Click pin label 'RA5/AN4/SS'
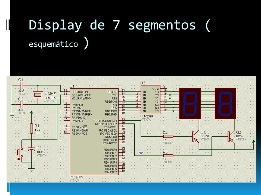The image size is (261, 195). (79, 121)
